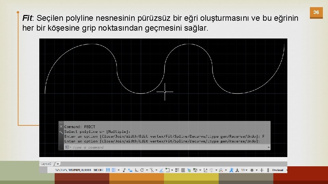Open polar tracking angle dropdown
This screenshot has width=328, height=184.
point(147,170)
